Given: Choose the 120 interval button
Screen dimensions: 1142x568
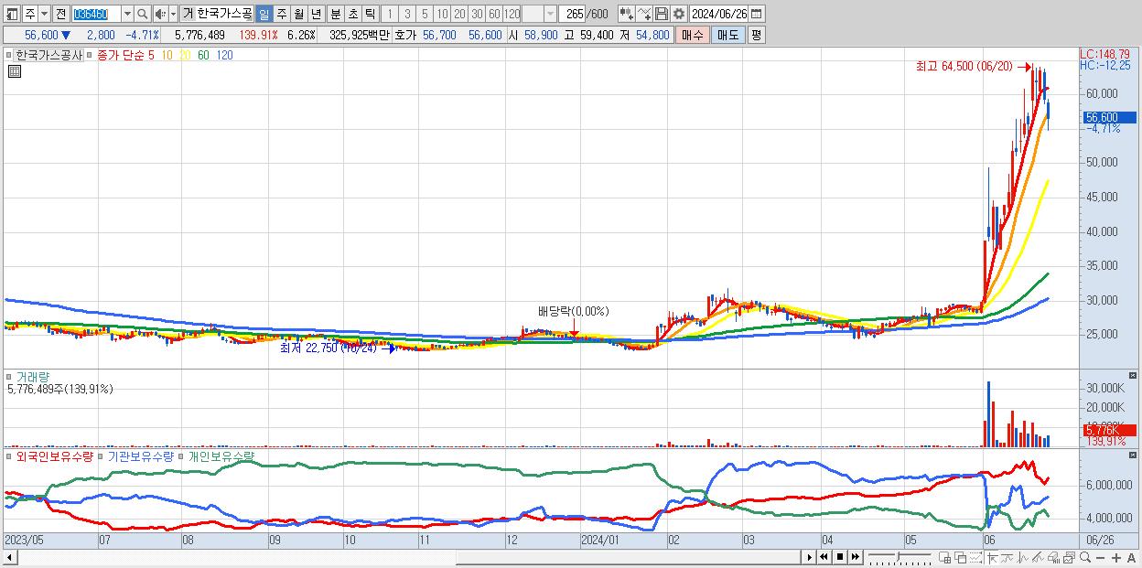Looking at the screenshot, I should (512, 14).
